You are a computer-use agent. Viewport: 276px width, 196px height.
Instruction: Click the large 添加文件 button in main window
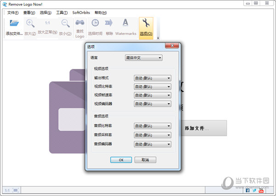pos(203,128)
